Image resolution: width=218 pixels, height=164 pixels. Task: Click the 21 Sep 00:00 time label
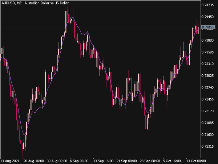pos(127,161)
